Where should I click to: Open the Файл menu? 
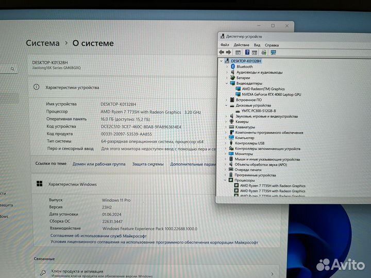point(225,45)
